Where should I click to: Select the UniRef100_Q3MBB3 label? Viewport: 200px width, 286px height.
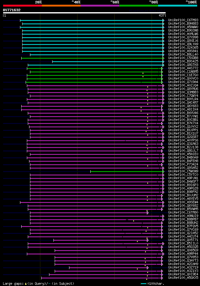click(x=183, y=92)
